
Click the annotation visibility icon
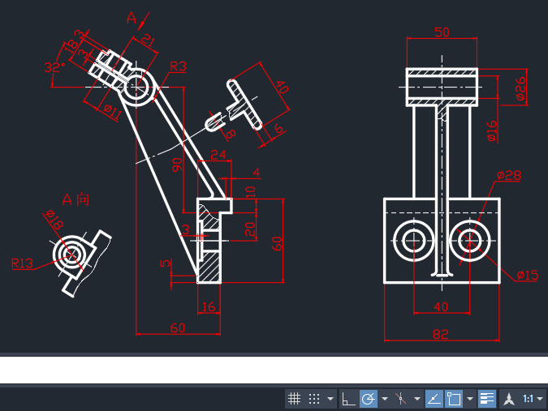509,399
